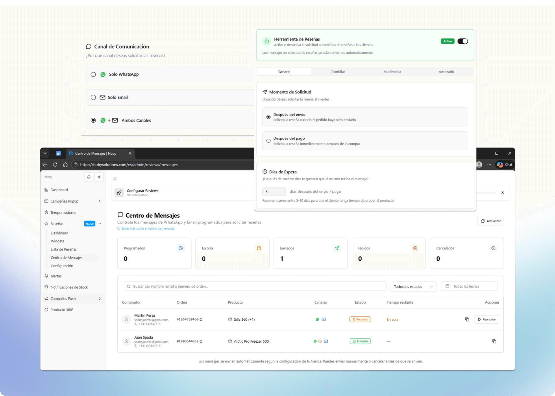555x396 pixels.
Task: Click the Buscar por nombre search field
Action: [255, 286]
